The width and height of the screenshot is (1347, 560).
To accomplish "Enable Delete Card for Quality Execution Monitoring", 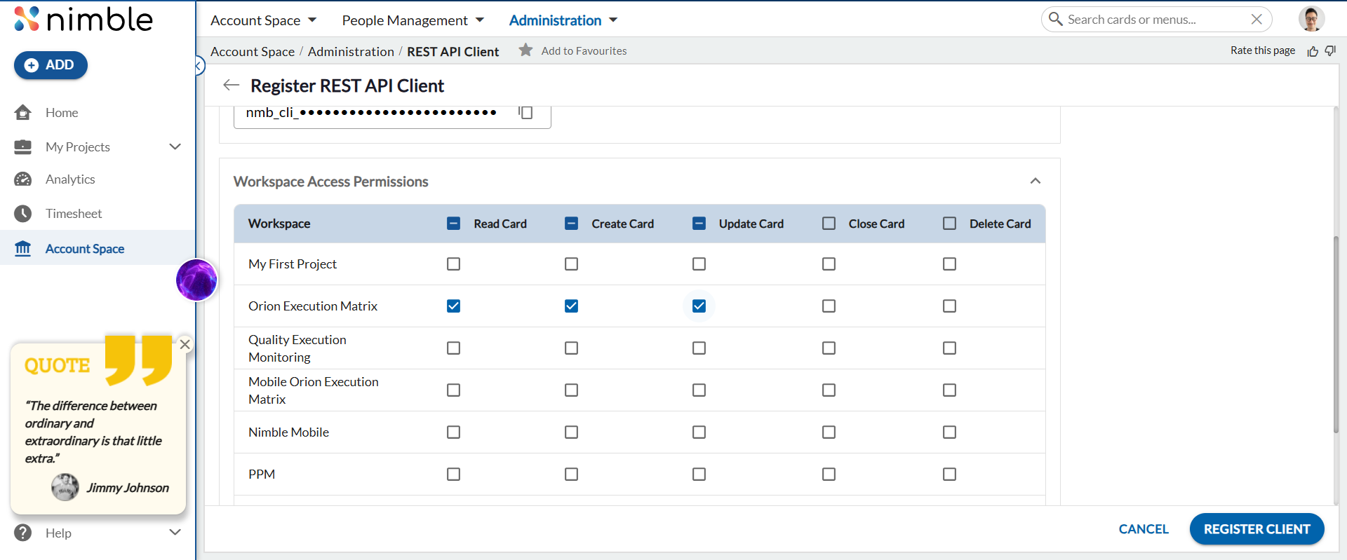I will pyautogui.click(x=949, y=348).
